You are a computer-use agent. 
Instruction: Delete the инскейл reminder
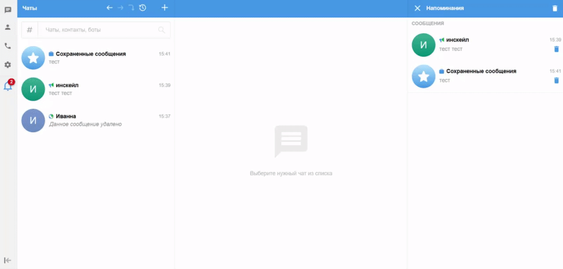pos(556,49)
